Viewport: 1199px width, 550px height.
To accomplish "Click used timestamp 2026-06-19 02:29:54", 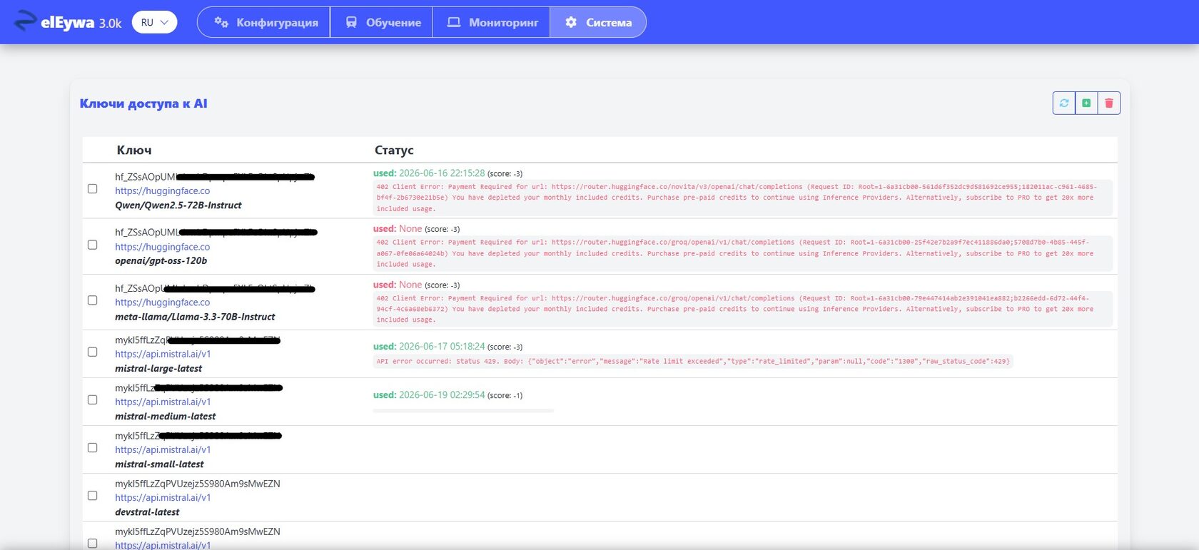I will pos(442,395).
